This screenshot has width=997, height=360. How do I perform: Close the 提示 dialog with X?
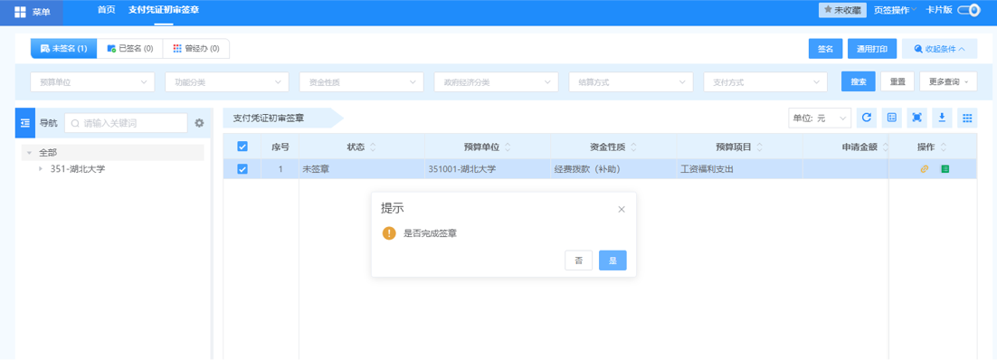pyautogui.click(x=622, y=209)
